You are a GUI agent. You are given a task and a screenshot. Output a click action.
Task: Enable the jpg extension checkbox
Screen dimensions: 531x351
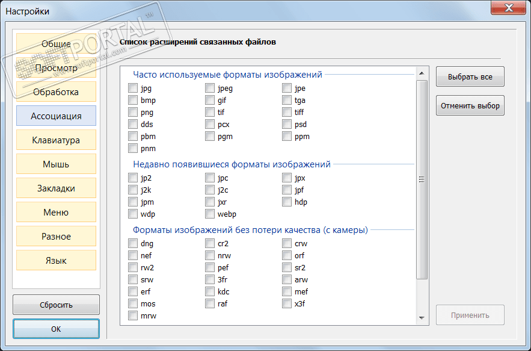pyautogui.click(x=133, y=88)
